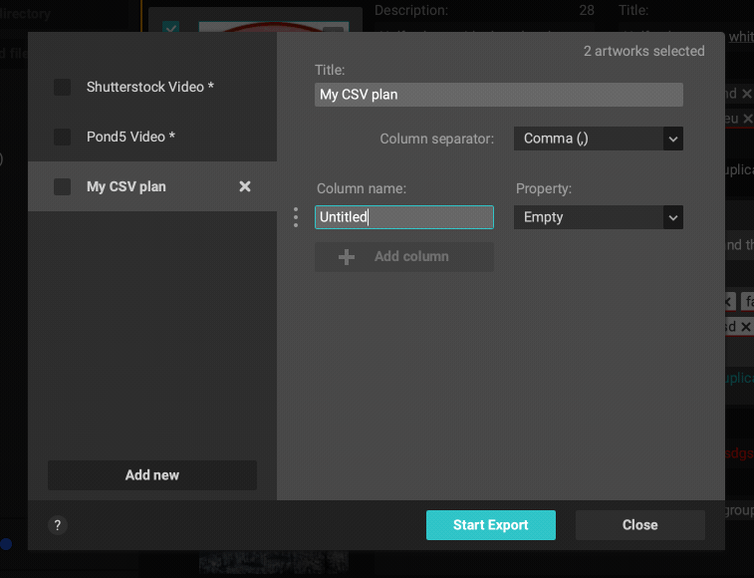Click the plus icon beside Add column

pos(347,256)
